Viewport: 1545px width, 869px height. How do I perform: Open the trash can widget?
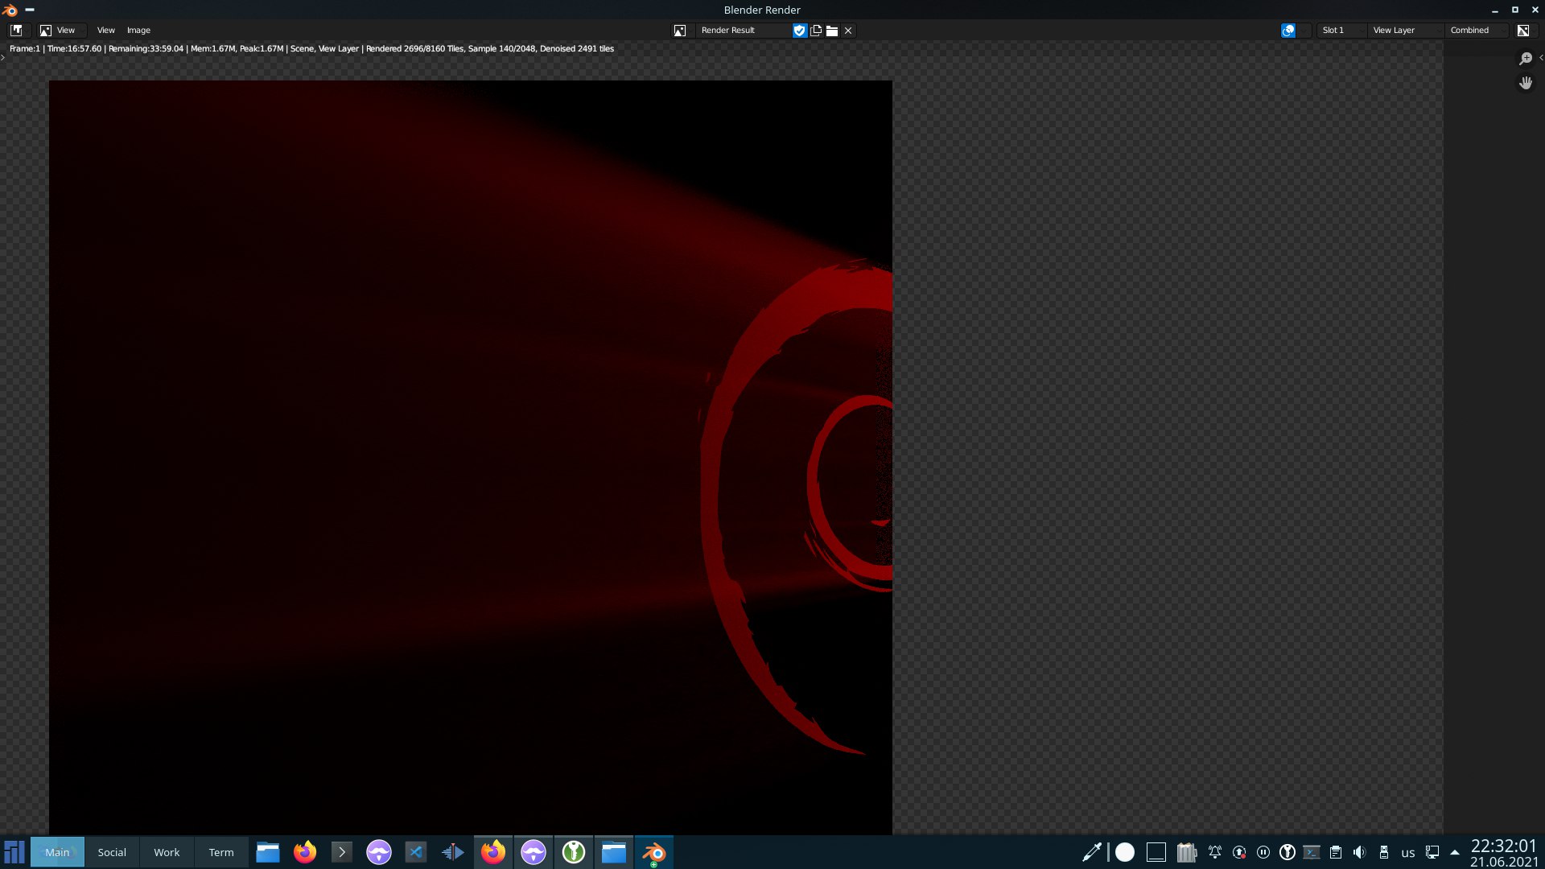[x=1187, y=852]
